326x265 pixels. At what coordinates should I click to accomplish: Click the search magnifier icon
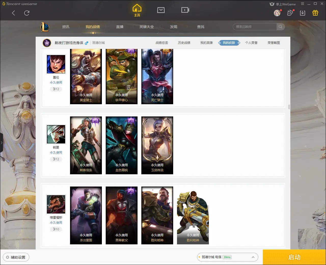(280, 27)
